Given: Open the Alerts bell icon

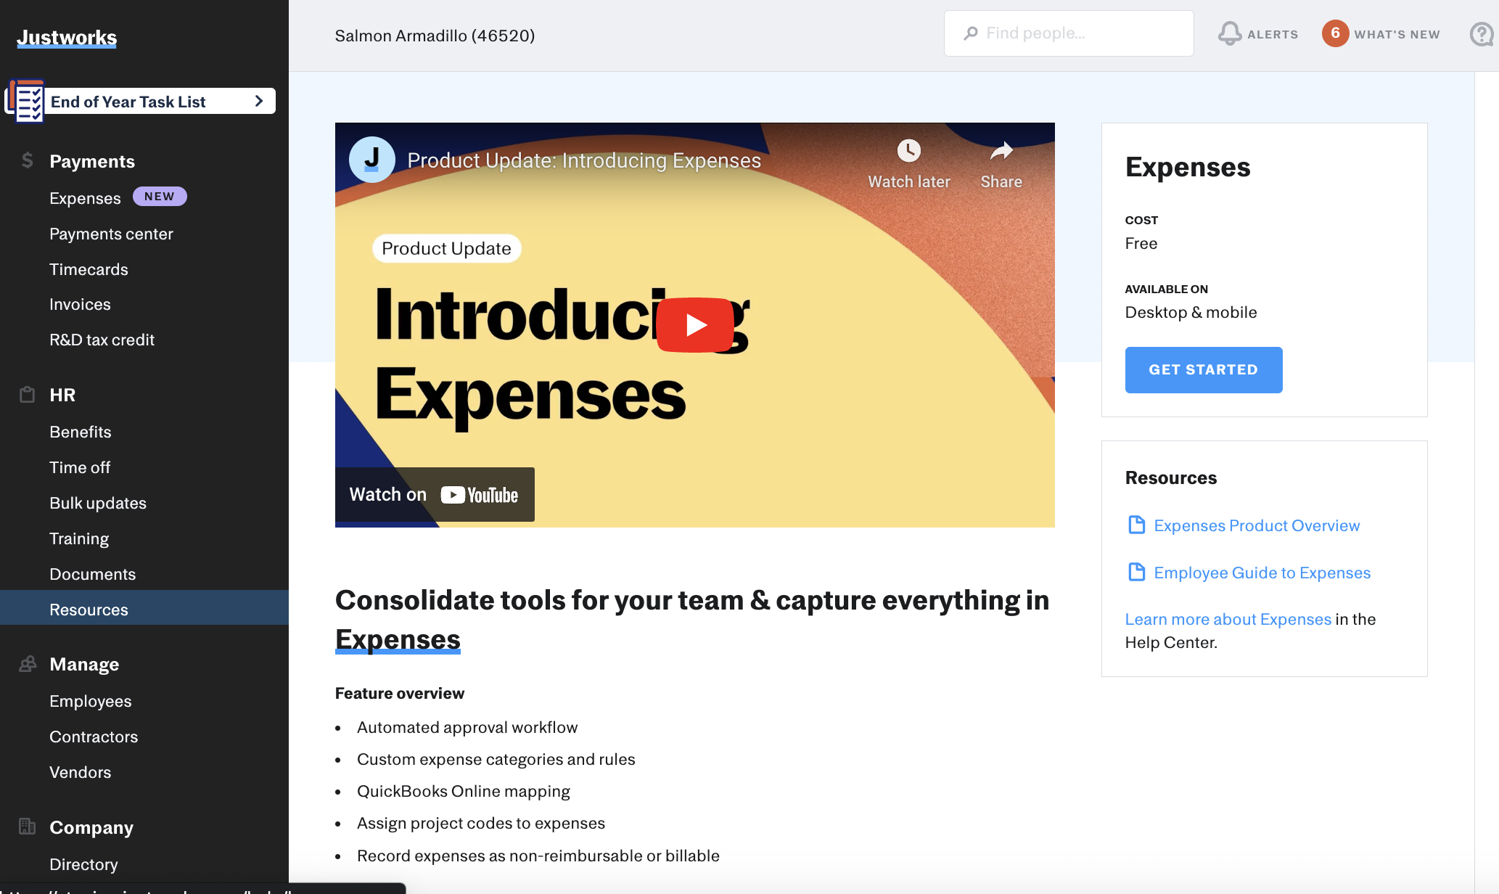Looking at the screenshot, I should point(1230,33).
